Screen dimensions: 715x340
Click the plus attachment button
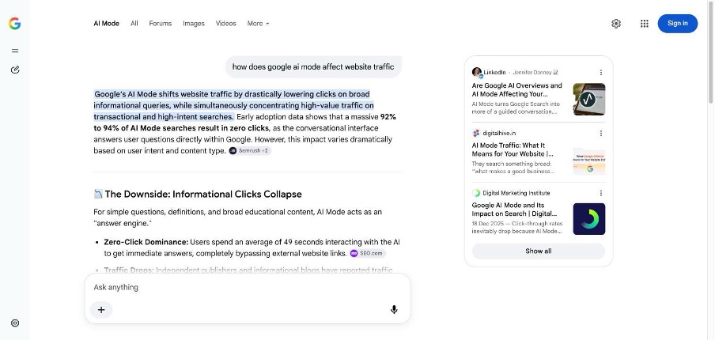click(101, 310)
